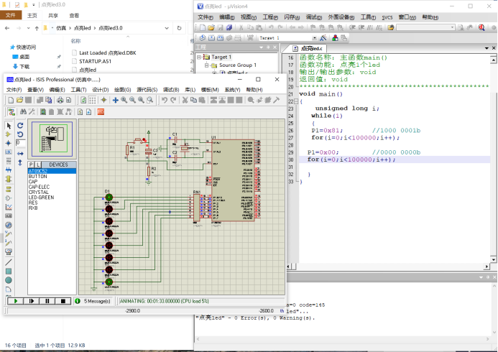Collapse the Target 1 project tree node
The width and height of the screenshot is (498, 352).
199,57
